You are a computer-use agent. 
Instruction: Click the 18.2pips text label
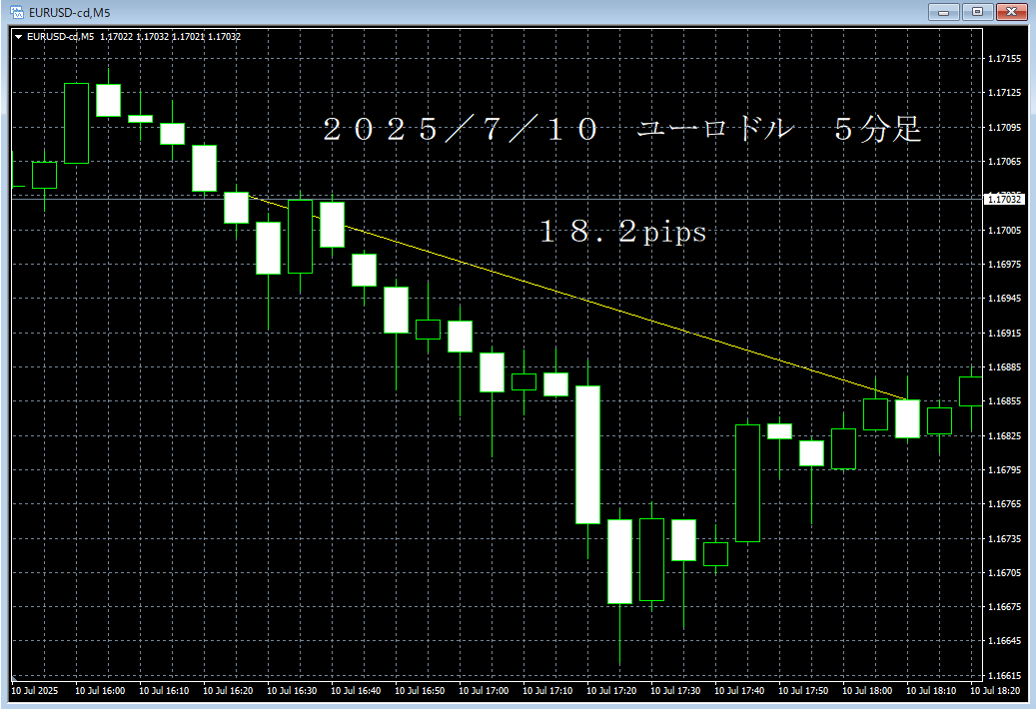[x=622, y=232]
